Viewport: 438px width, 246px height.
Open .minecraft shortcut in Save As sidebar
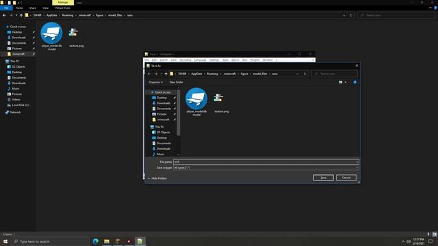coord(163,120)
